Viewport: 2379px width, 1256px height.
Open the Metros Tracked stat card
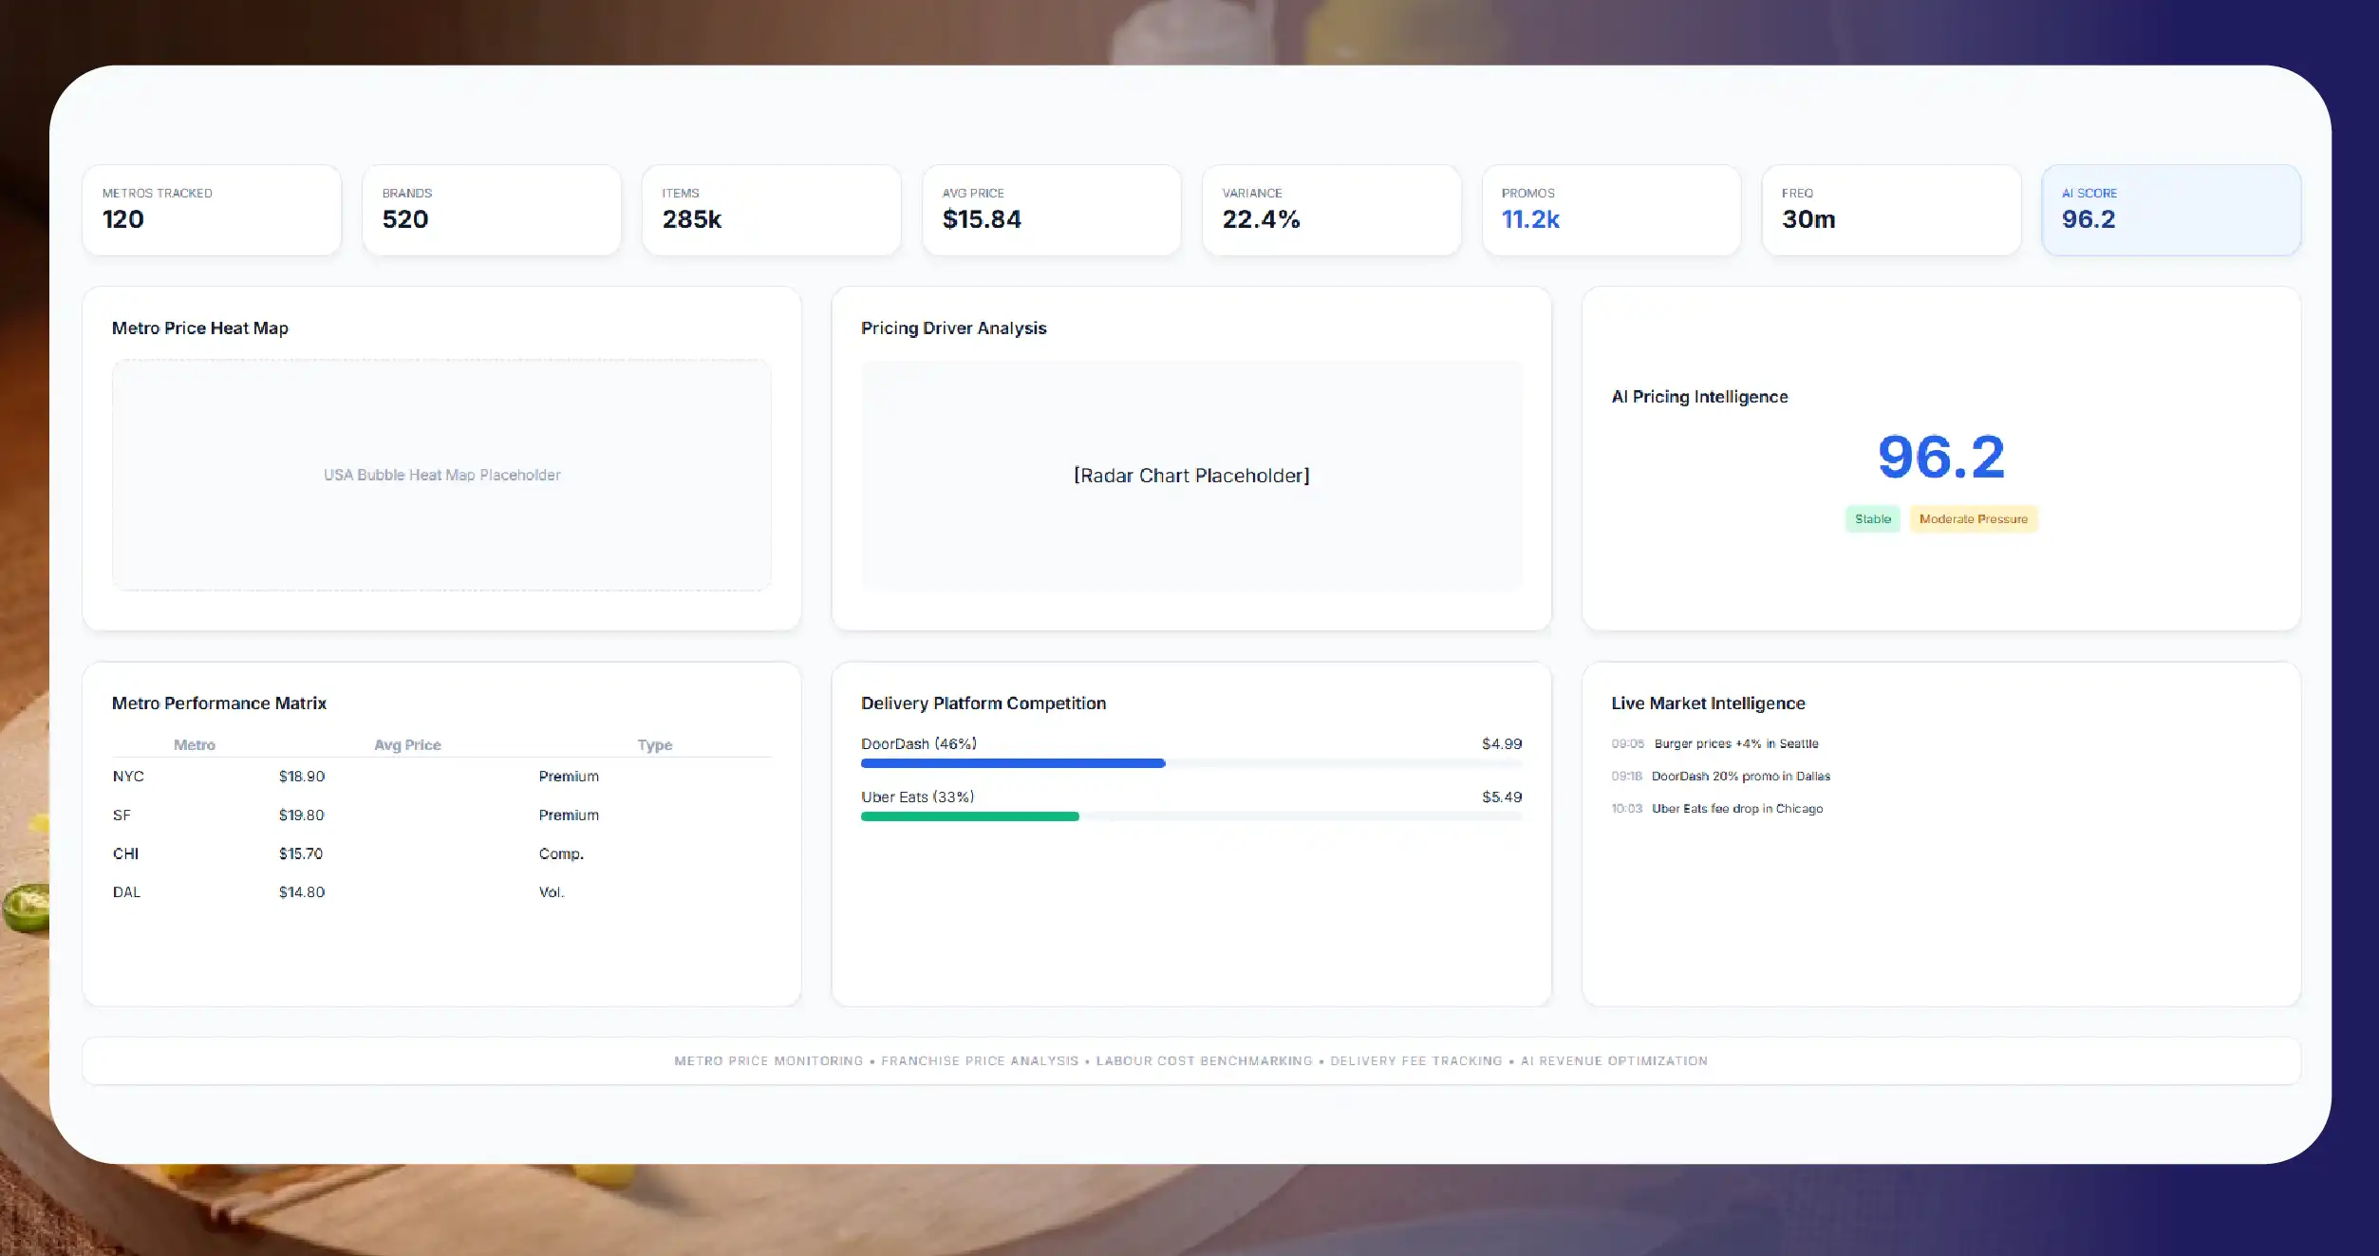point(212,210)
